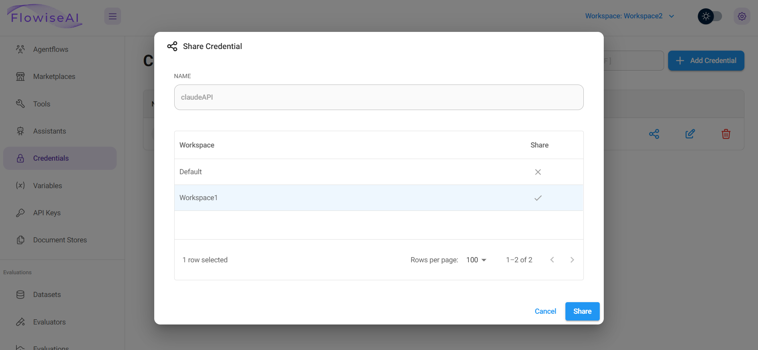The image size is (758, 350).
Task: Click the red delete trash icon
Action: coord(726,134)
